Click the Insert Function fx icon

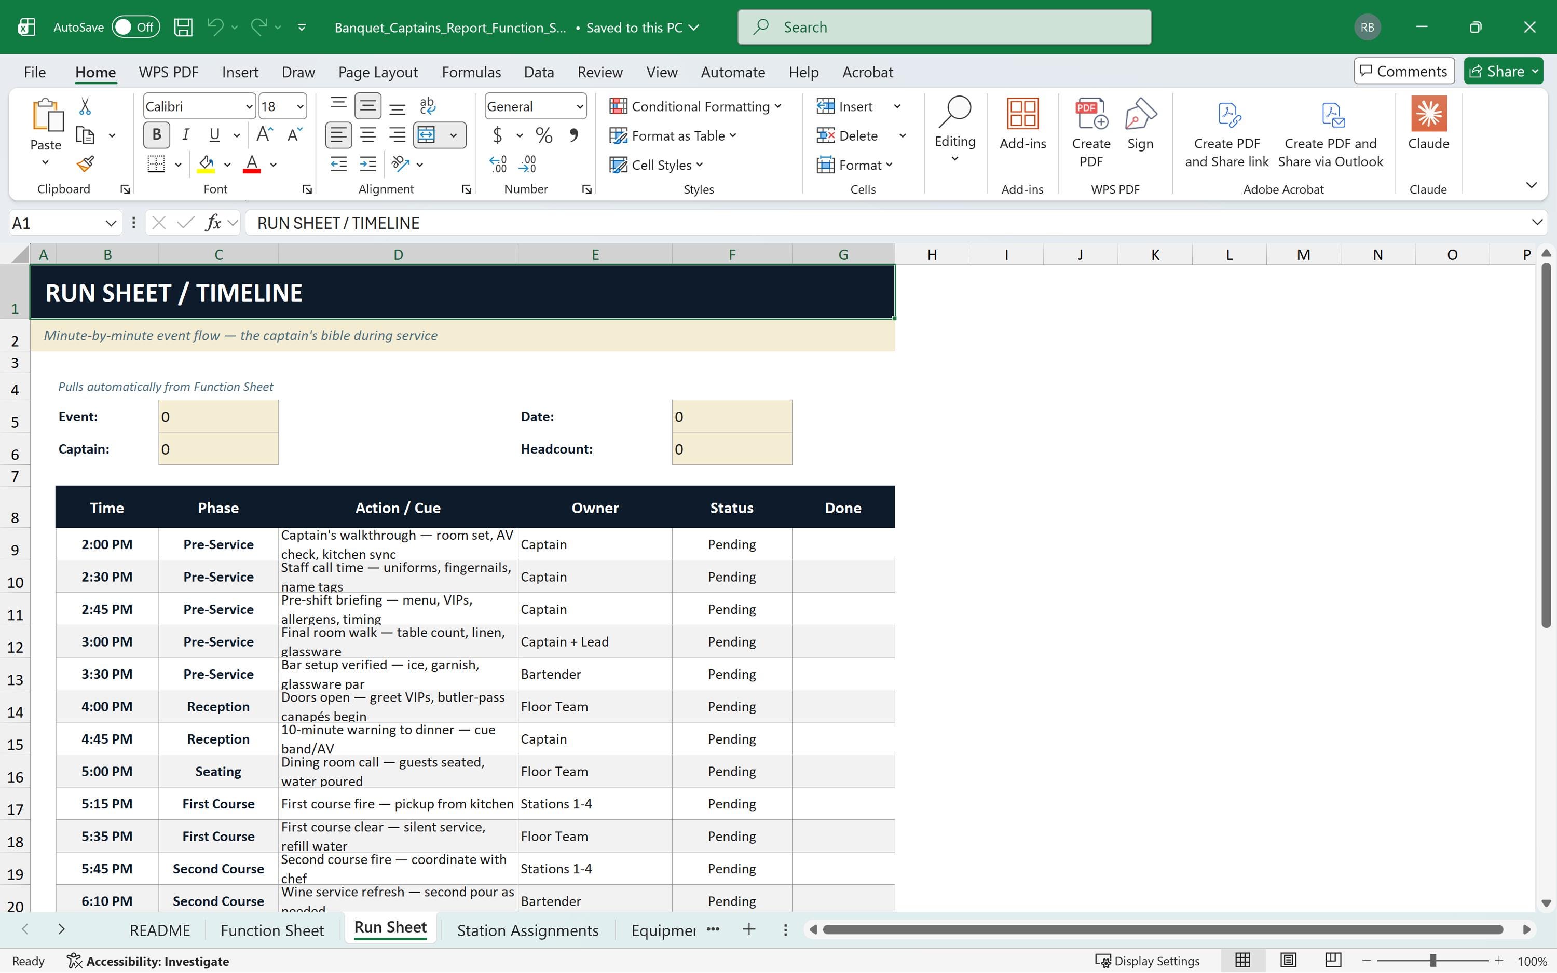[x=213, y=223]
